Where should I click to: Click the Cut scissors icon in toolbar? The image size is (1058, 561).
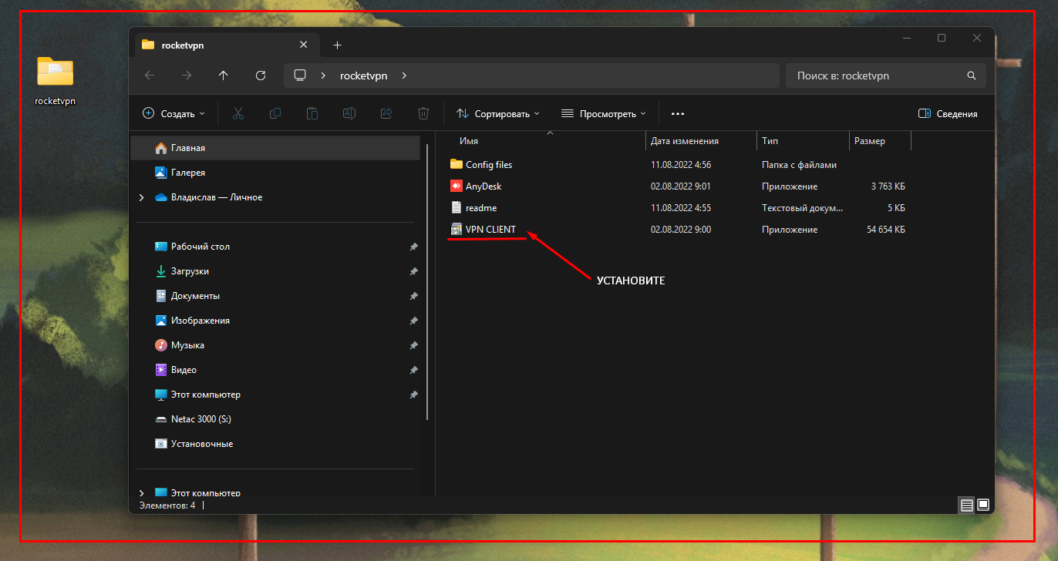[238, 113]
